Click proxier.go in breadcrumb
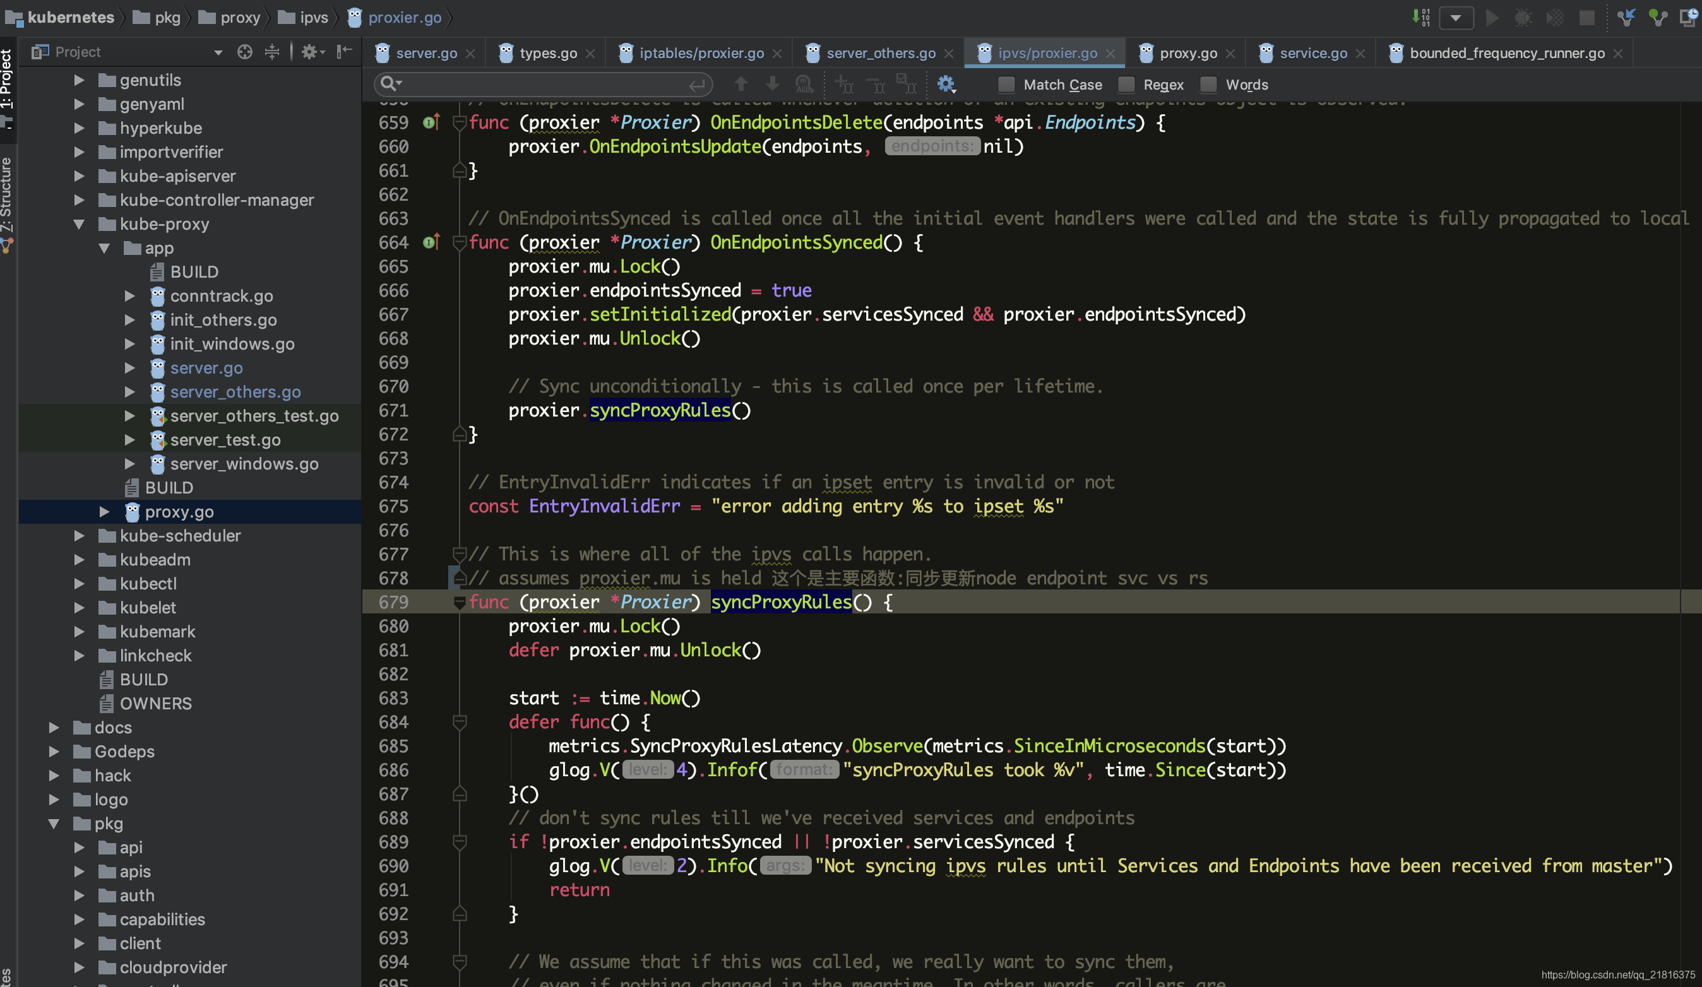This screenshot has width=1702, height=987. point(395,17)
